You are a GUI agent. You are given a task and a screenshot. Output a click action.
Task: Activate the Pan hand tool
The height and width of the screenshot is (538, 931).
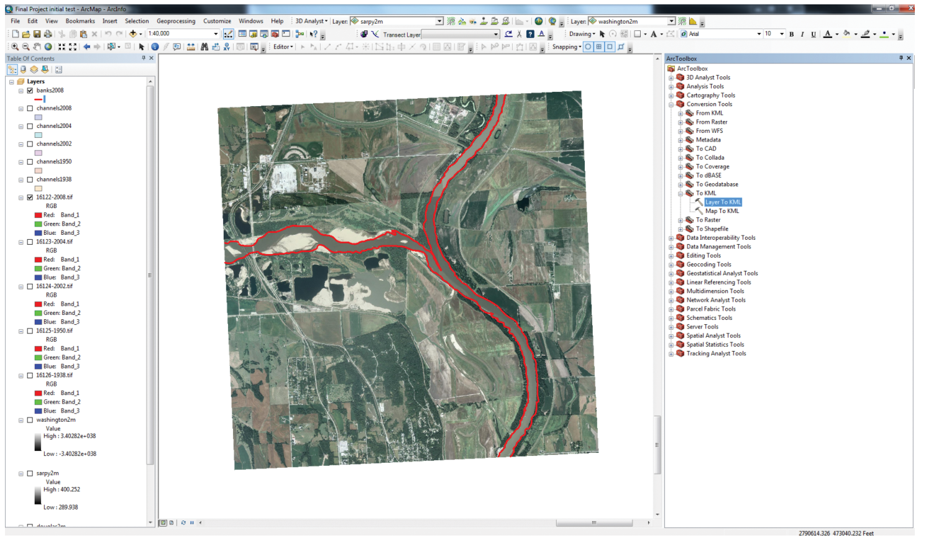[37, 47]
